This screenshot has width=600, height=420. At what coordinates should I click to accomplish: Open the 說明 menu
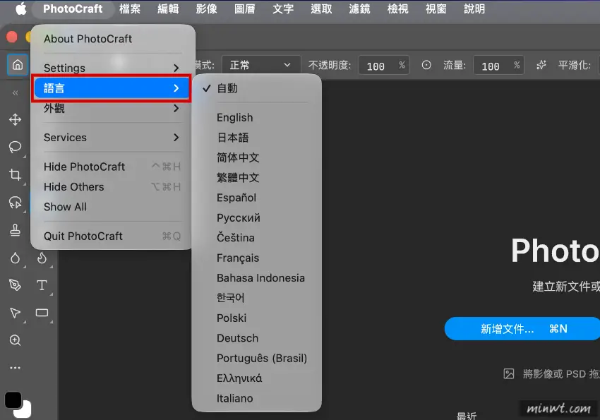click(474, 8)
